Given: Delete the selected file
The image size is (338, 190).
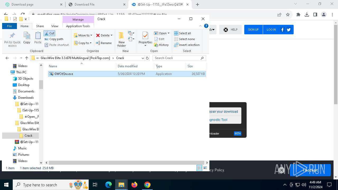Looking at the screenshot, I should (102, 35).
